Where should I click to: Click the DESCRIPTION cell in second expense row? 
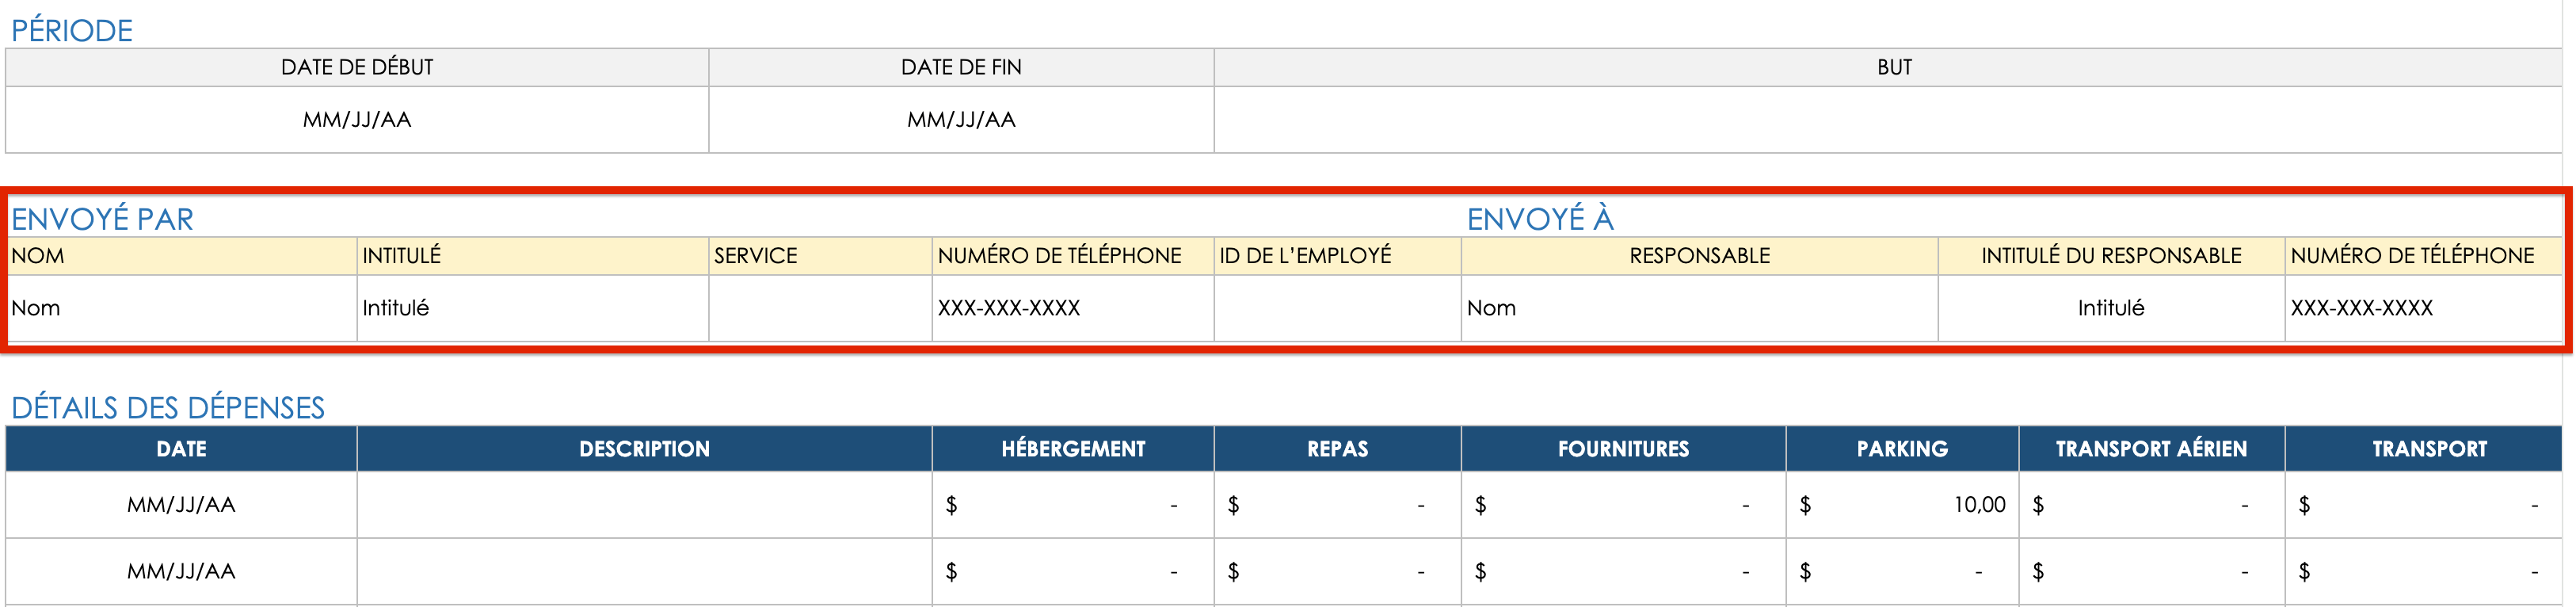click(644, 572)
